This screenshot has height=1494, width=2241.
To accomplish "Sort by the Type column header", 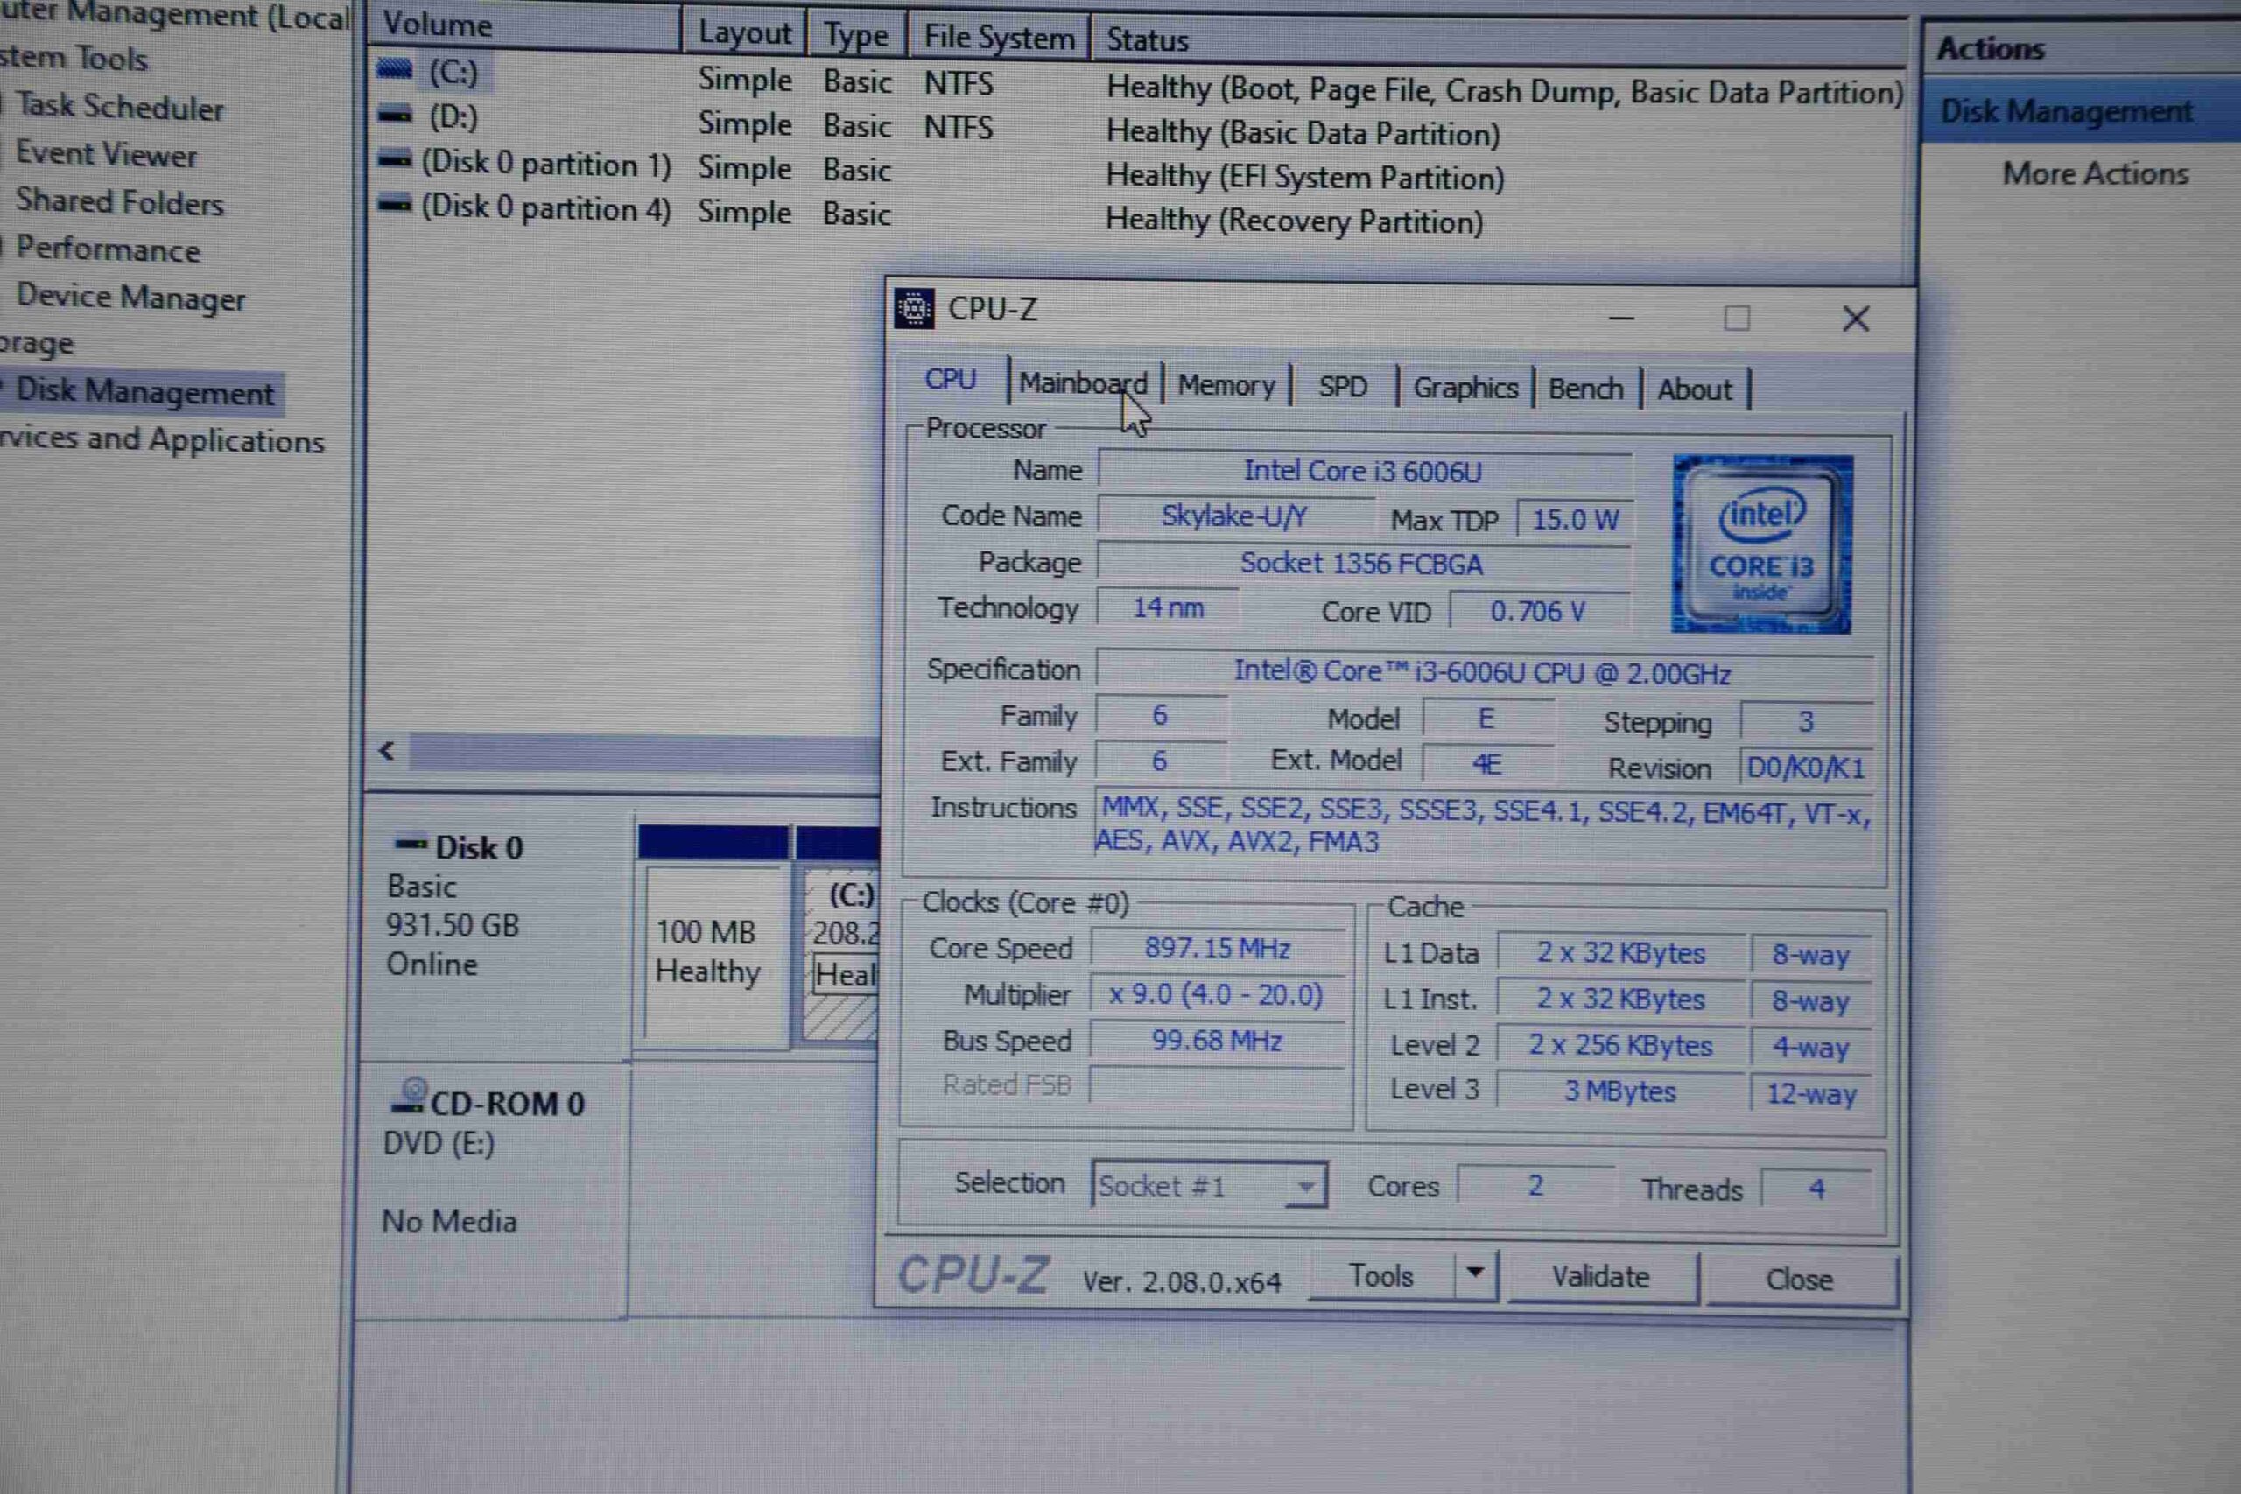I will [x=855, y=35].
